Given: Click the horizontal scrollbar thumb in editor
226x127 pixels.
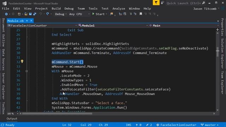Looking at the screenshot, I should pyautogui.click(x=57, y=114).
